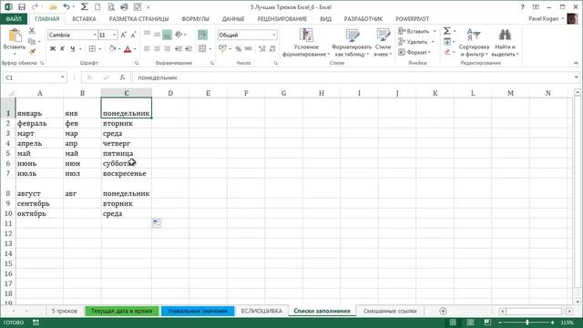Click the red font color A icon
Screen dimensions: 583x328
click(x=128, y=48)
